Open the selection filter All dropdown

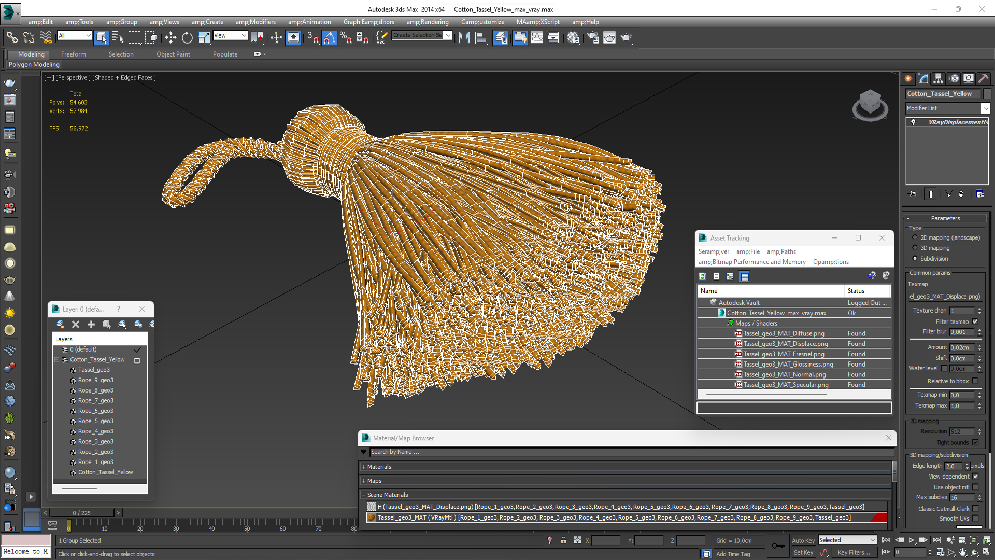75,35
